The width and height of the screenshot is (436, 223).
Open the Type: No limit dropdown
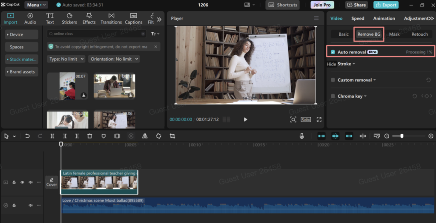(x=66, y=59)
